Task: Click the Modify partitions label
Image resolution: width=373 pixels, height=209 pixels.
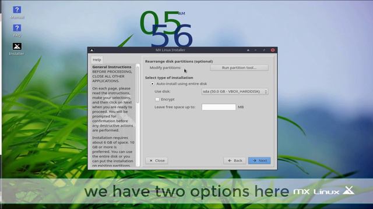Action: click(166, 68)
